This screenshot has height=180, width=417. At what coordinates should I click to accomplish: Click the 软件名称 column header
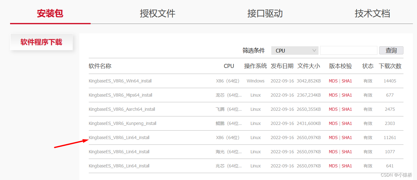point(100,66)
